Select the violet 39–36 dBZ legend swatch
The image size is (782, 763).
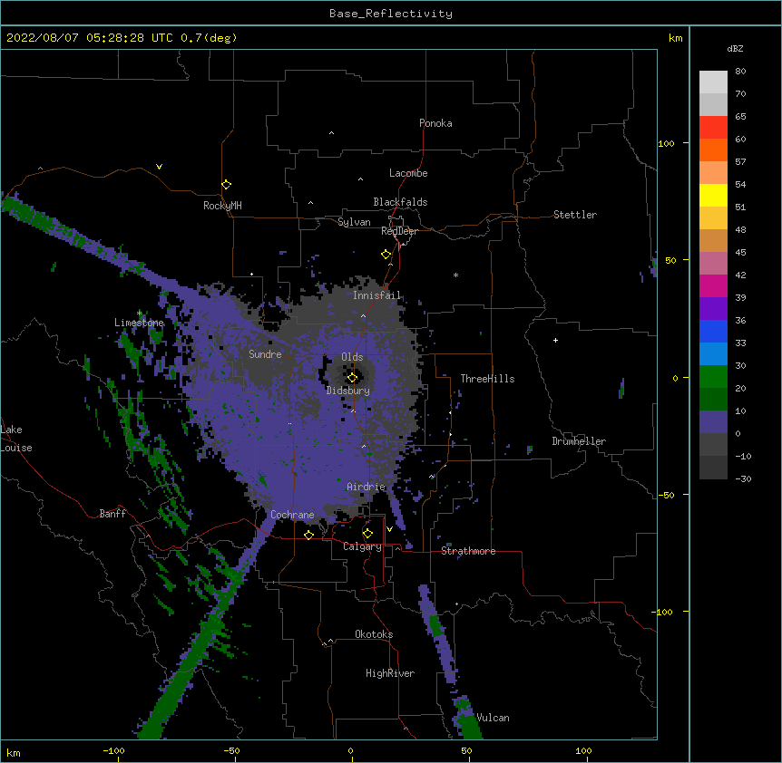tap(713, 309)
